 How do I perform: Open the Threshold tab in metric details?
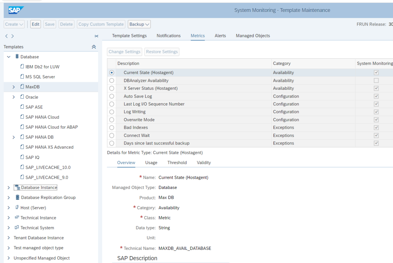[x=177, y=162]
